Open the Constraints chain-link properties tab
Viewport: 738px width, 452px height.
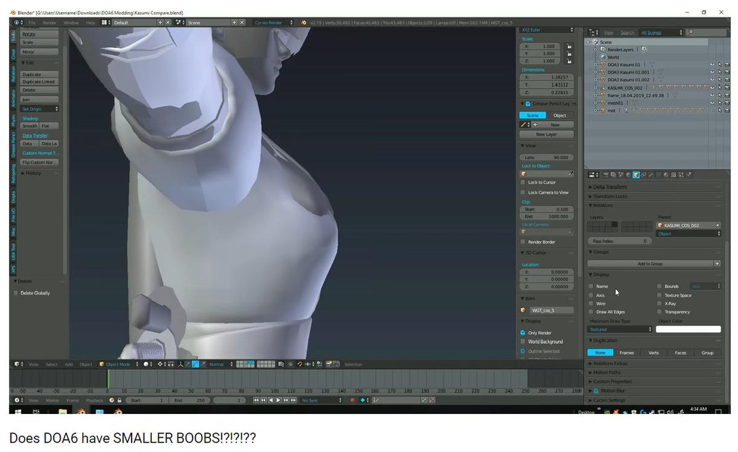coord(643,175)
